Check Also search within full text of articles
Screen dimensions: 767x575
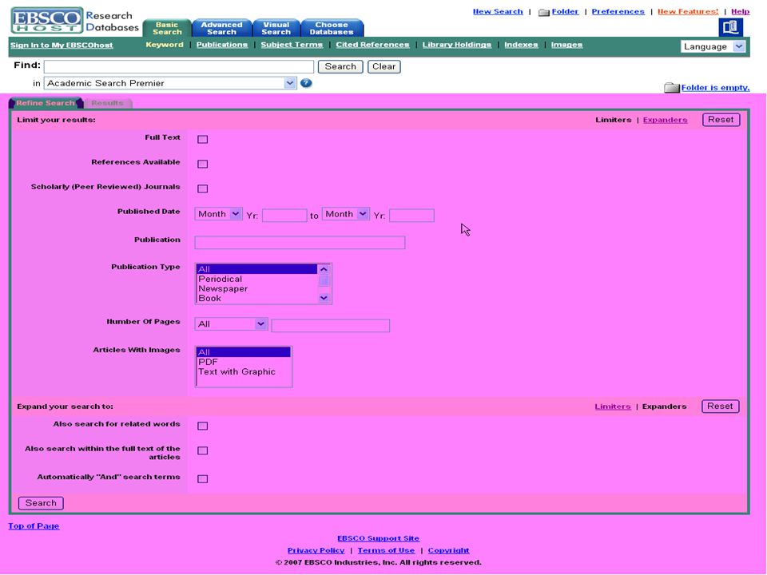point(202,450)
